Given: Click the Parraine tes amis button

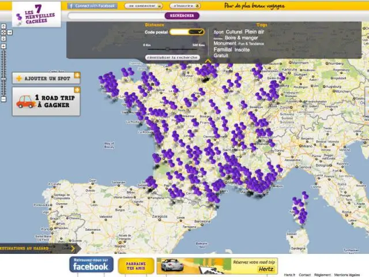Looking at the screenshot, I should coord(136,266).
